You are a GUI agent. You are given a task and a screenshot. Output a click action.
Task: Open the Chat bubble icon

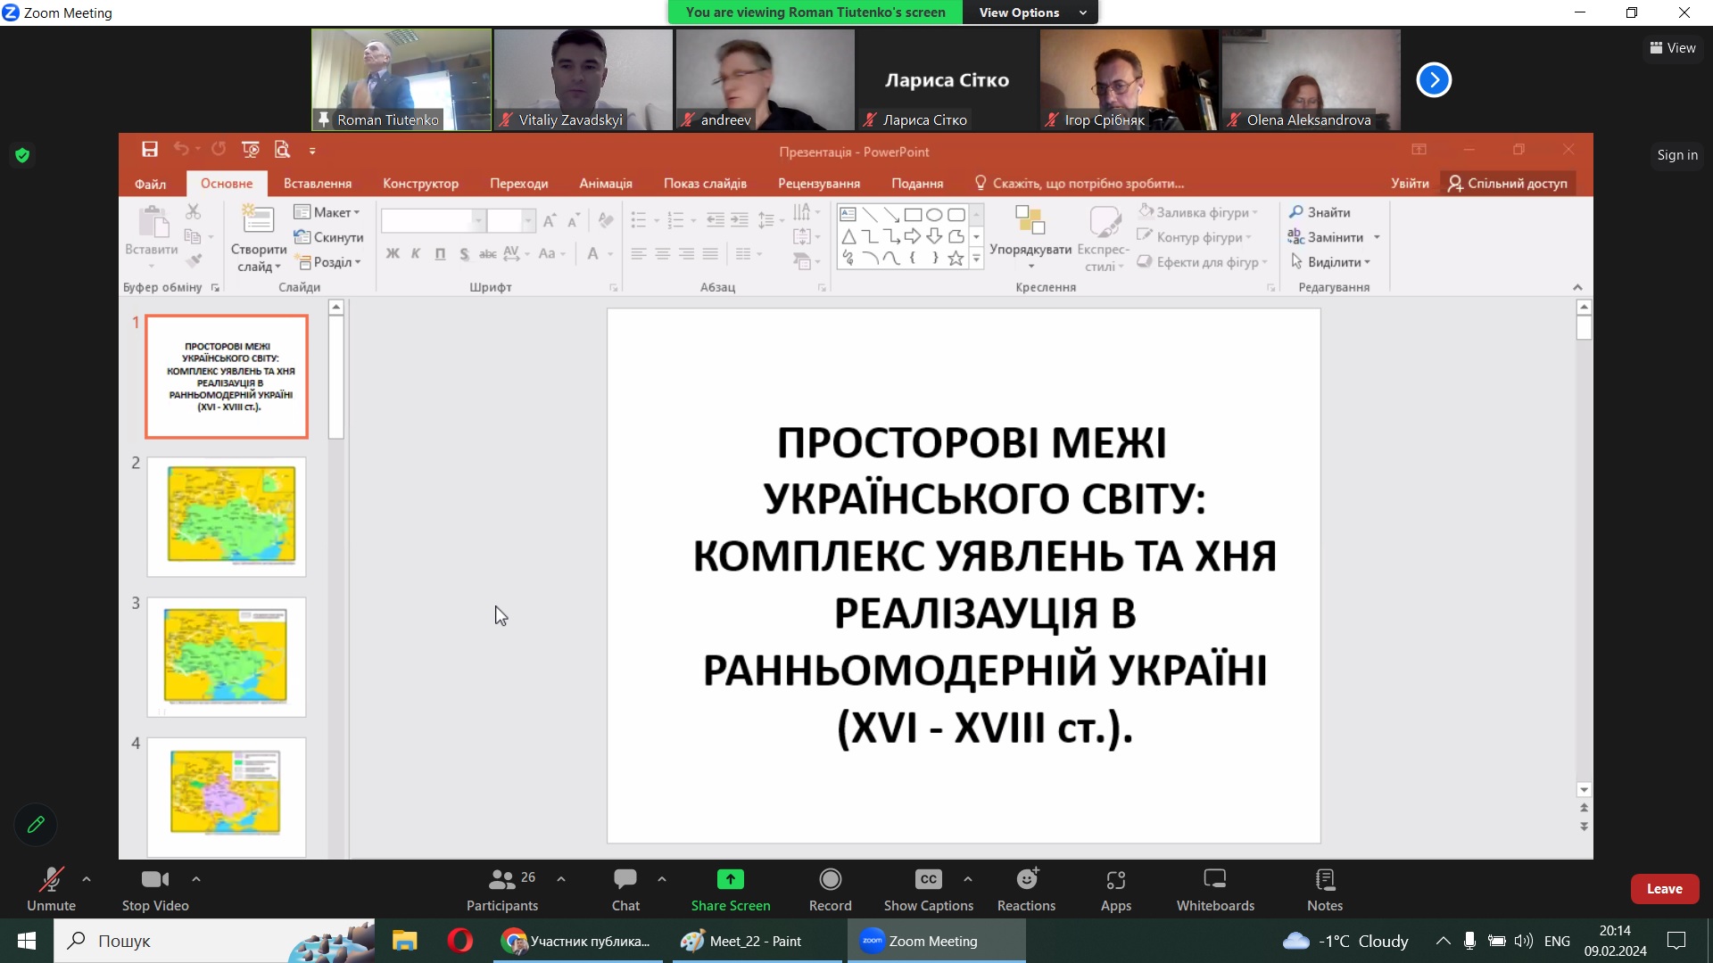click(x=625, y=880)
